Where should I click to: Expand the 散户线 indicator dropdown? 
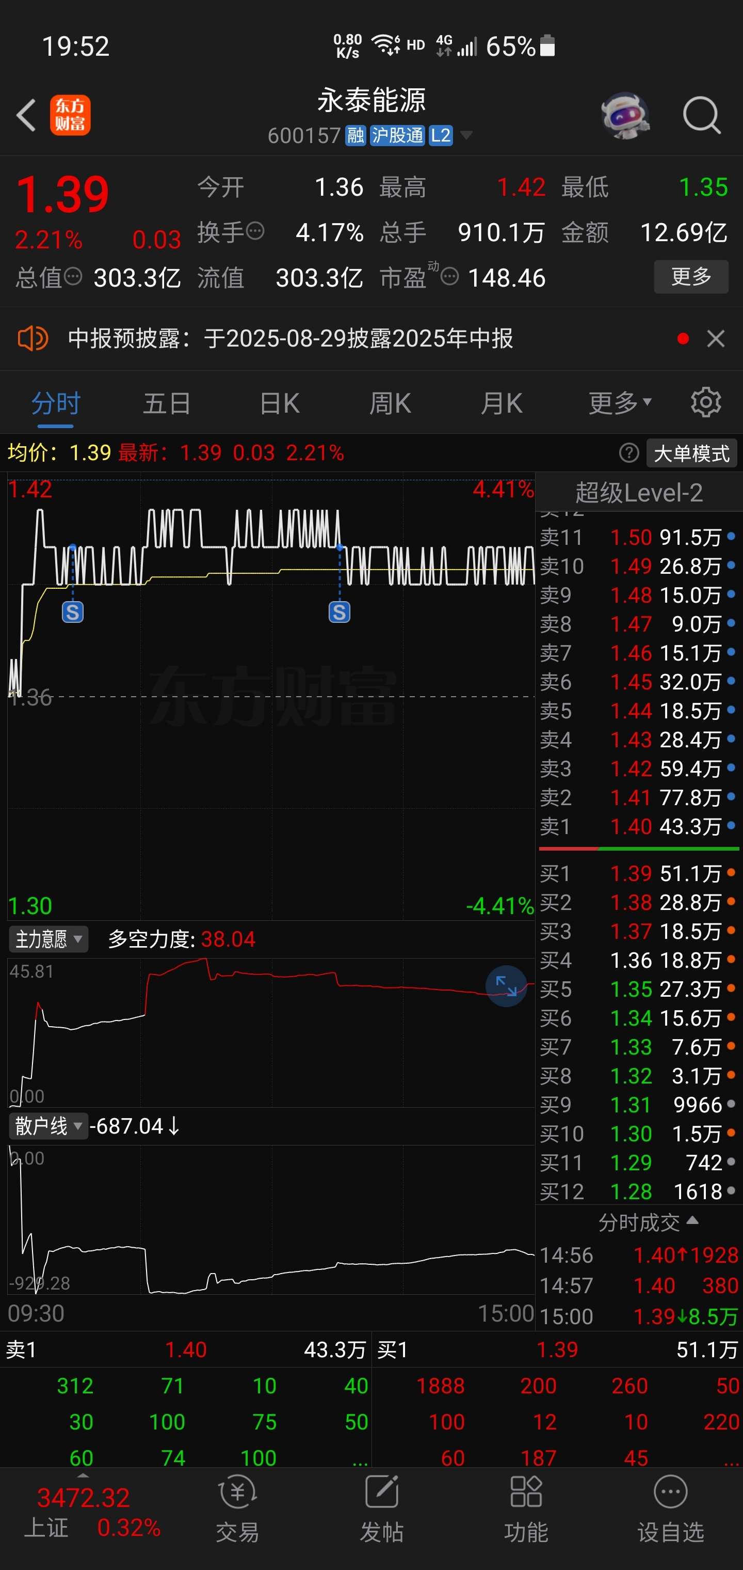(49, 1126)
